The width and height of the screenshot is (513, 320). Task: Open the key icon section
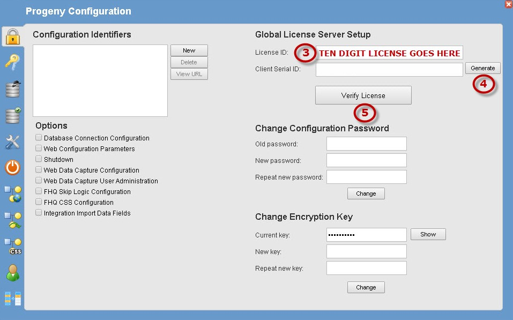(x=12, y=62)
